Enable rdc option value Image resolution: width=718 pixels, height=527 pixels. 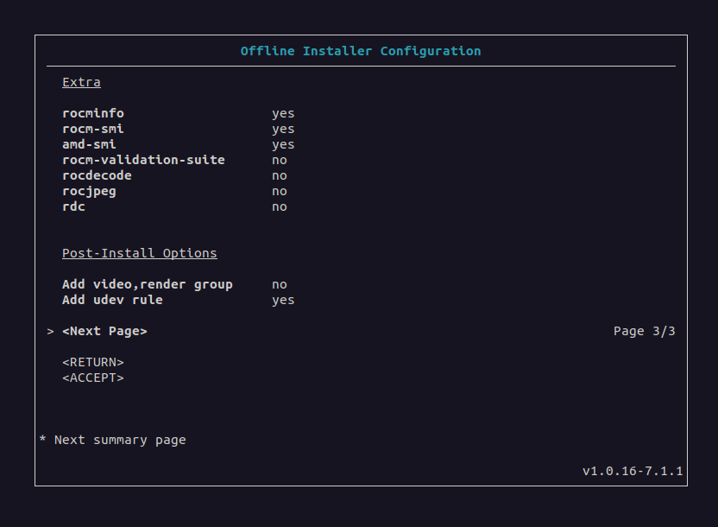(x=280, y=206)
